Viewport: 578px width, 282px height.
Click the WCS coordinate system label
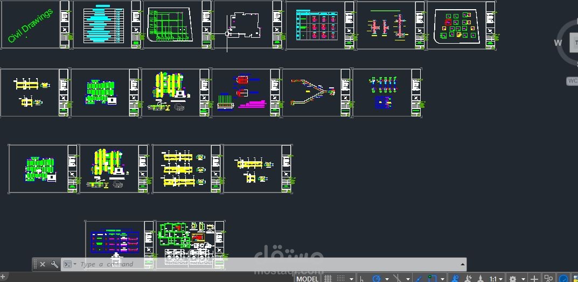pyautogui.click(x=573, y=81)
